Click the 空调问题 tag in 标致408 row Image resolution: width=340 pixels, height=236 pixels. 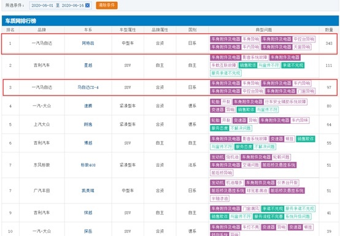pyautogui.click(x=250, y=165)
